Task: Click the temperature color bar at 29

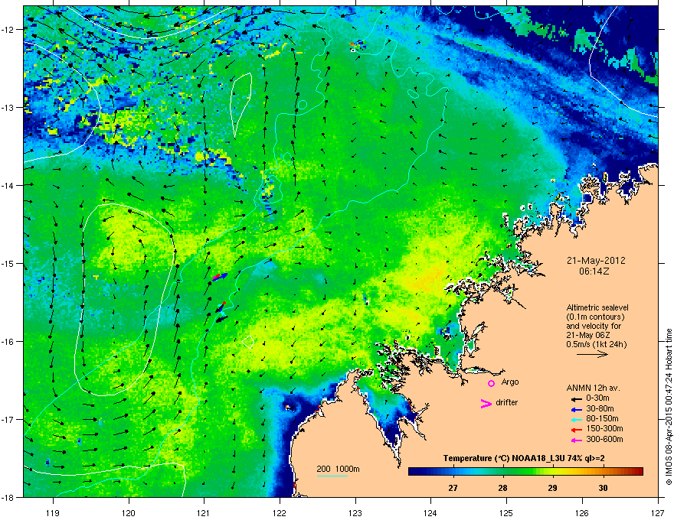Action: coord(553,472)
